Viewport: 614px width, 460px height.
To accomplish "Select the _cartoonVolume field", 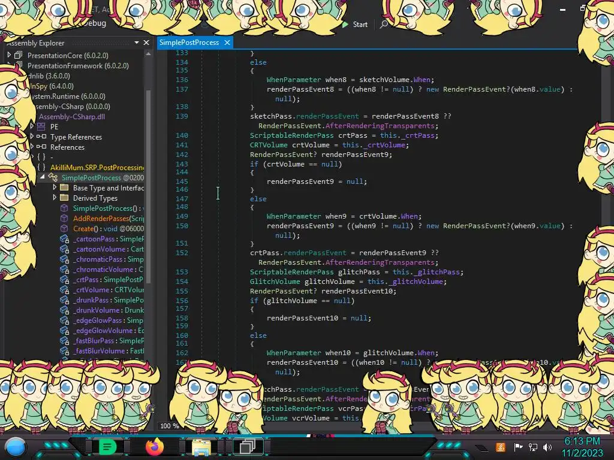I will click(109, 249).
